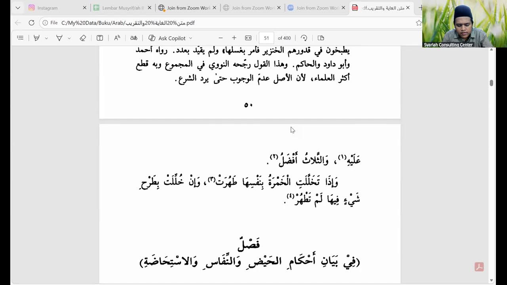The image size is (507, 285).
Task: Select the Erase tool
Action: pyautogui.click(x=83, y=38)
